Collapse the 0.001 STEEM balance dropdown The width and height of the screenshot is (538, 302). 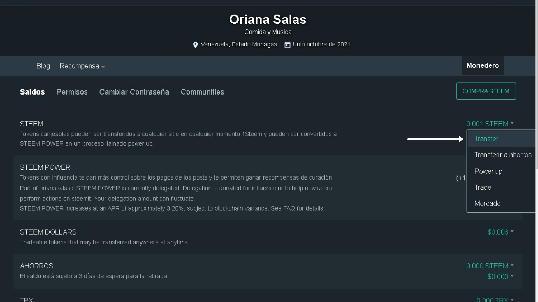(490, 124)
